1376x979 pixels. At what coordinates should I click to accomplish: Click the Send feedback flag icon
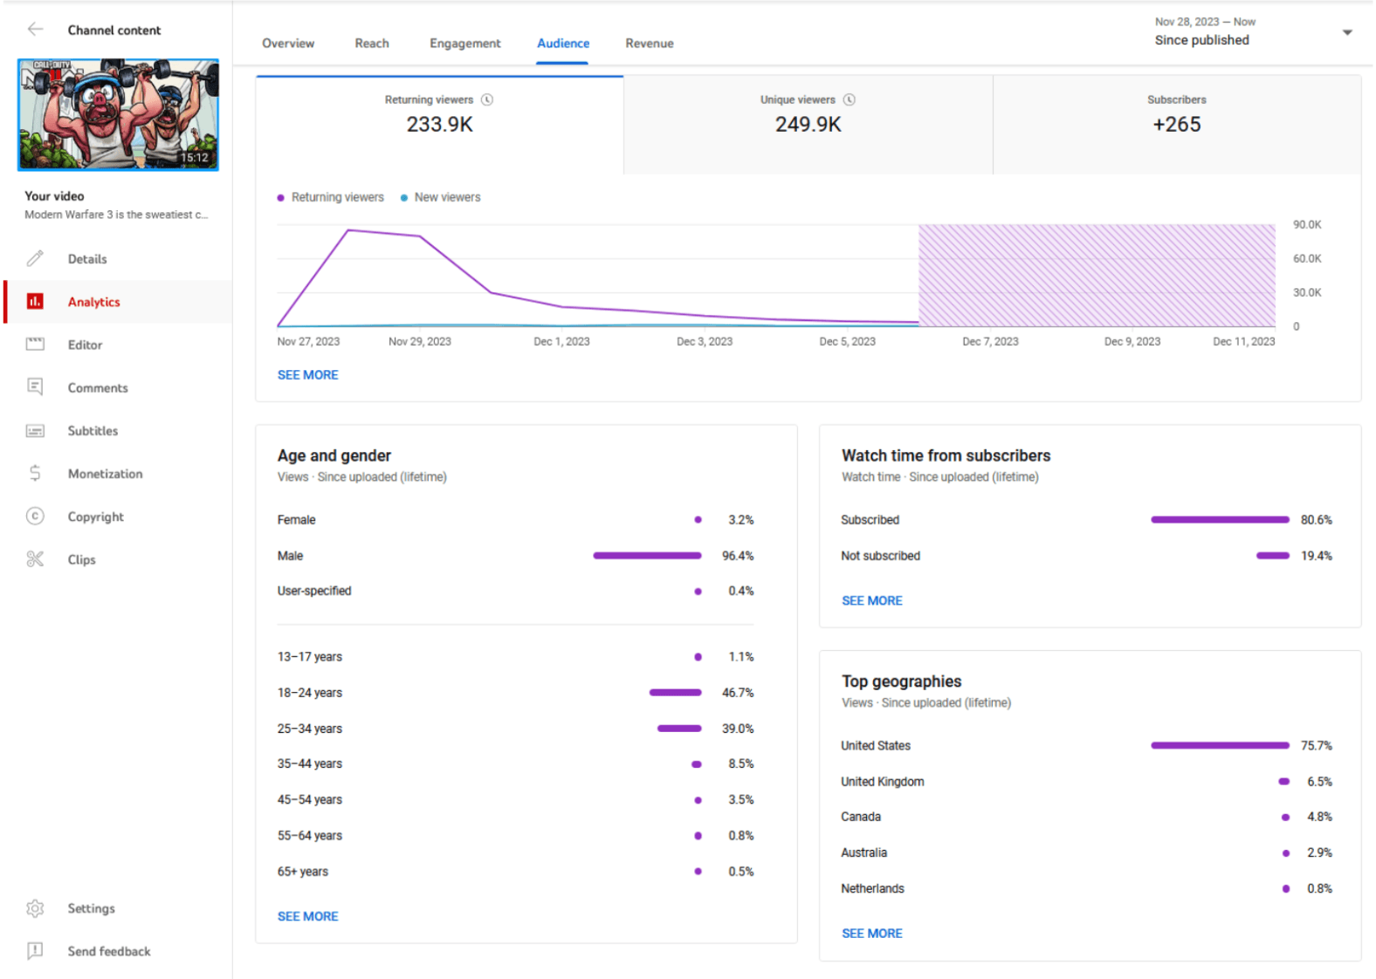coord(35,951)
